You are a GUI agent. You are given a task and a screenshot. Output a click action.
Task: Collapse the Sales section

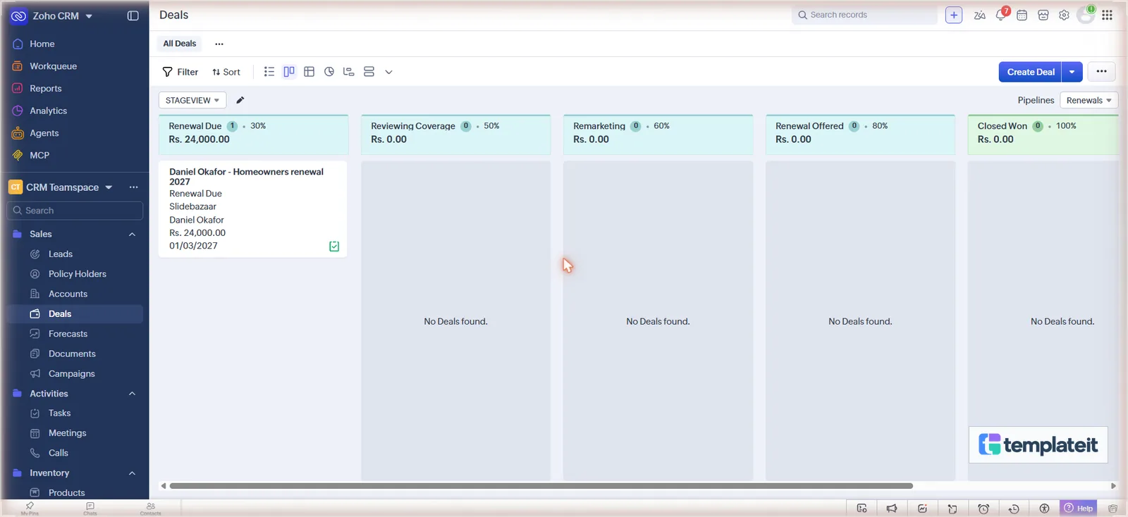coord(132,234)
